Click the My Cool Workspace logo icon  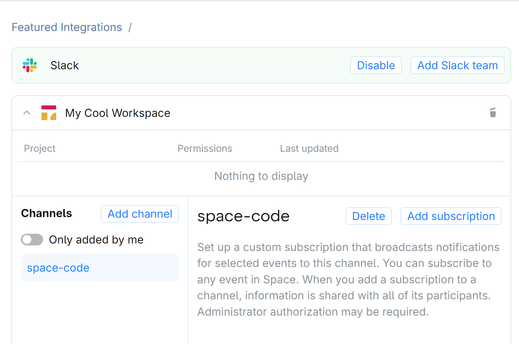pyautogui.click(x=49, y=113)
